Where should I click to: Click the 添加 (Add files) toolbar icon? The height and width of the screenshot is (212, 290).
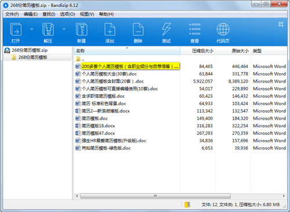click(x=110, y=29)
